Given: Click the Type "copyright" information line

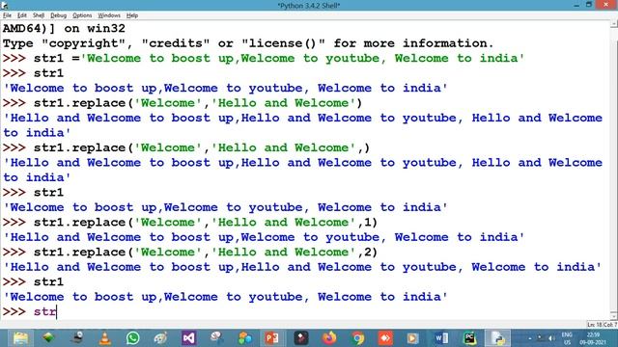Looking at the screenshot, I should pyautogui.click(x=248, y=43).
